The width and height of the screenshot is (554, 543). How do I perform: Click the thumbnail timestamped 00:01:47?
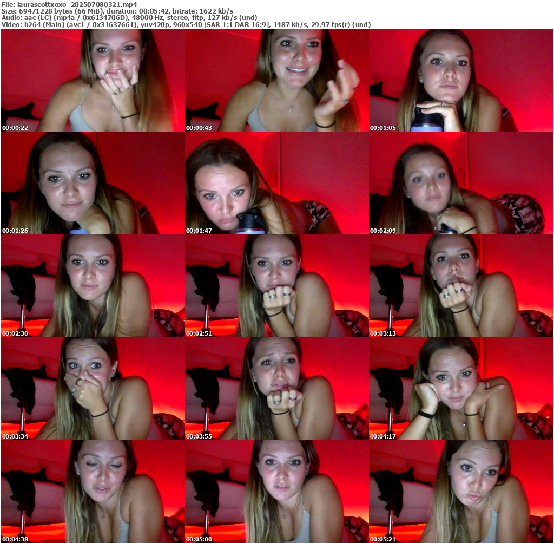click(277, 183)
